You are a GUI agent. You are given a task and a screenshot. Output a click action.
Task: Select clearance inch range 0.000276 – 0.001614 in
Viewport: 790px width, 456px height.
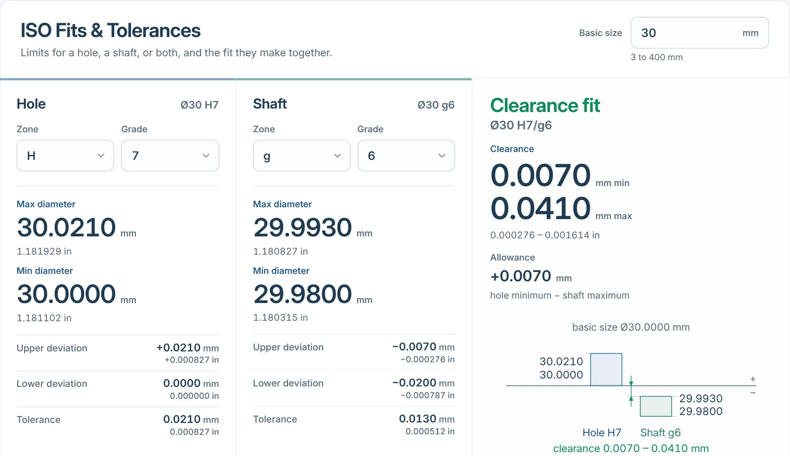(x=545, y=235)
